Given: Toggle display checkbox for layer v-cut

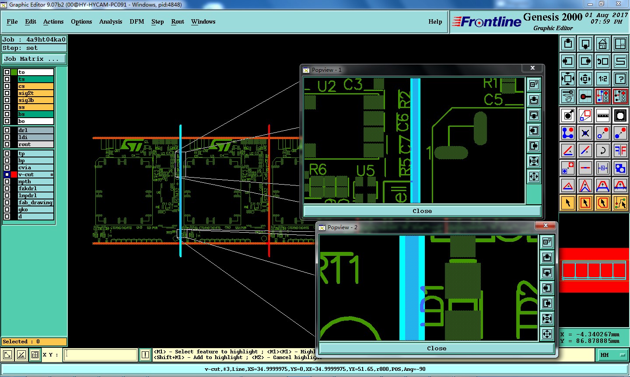Looking at the screenshot, I should point(7,175).
